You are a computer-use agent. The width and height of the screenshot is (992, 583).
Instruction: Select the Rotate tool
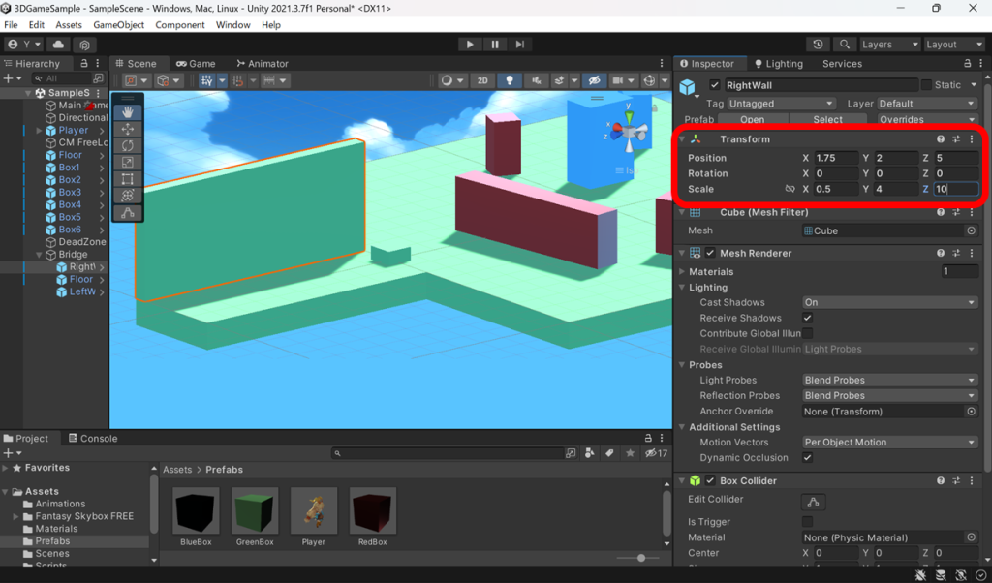[x=129, y=146]
